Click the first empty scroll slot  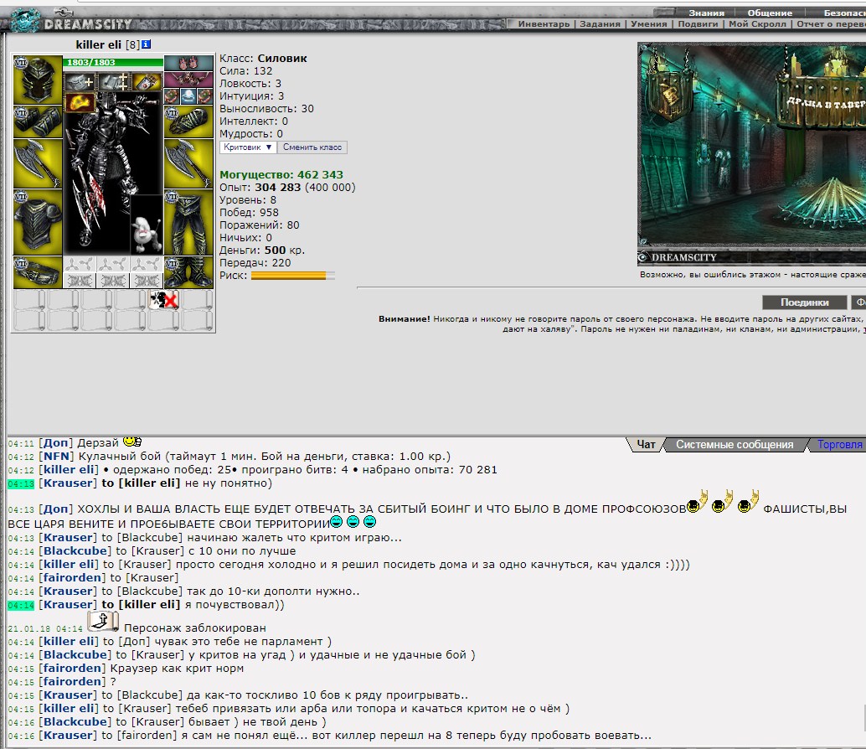click(x=30, y=300)
